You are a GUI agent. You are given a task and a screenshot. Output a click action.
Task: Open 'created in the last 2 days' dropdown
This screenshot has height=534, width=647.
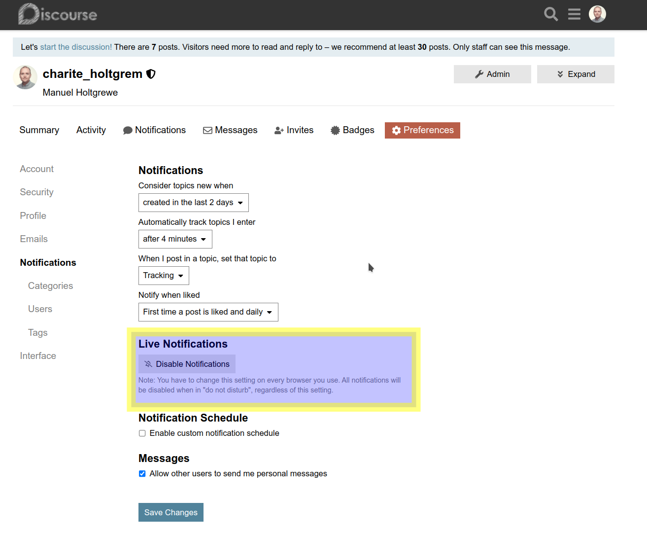pyautogui.click(x=194, y=203)
